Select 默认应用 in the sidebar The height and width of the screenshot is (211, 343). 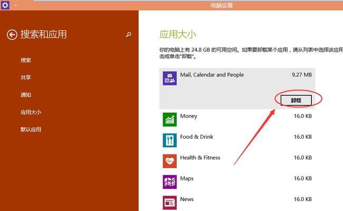coord(31,129)
